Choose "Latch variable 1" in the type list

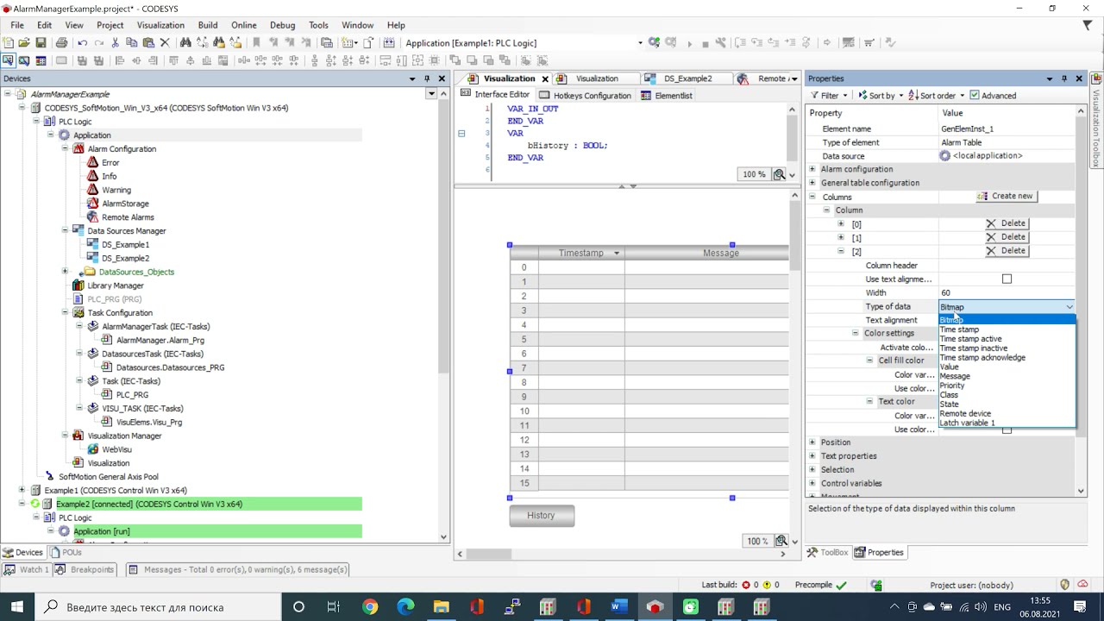(x=967, y=423)
